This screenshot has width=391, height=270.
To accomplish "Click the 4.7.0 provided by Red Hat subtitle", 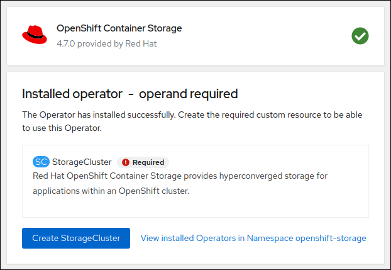I will pyautogui.click(x=106, y=44).
